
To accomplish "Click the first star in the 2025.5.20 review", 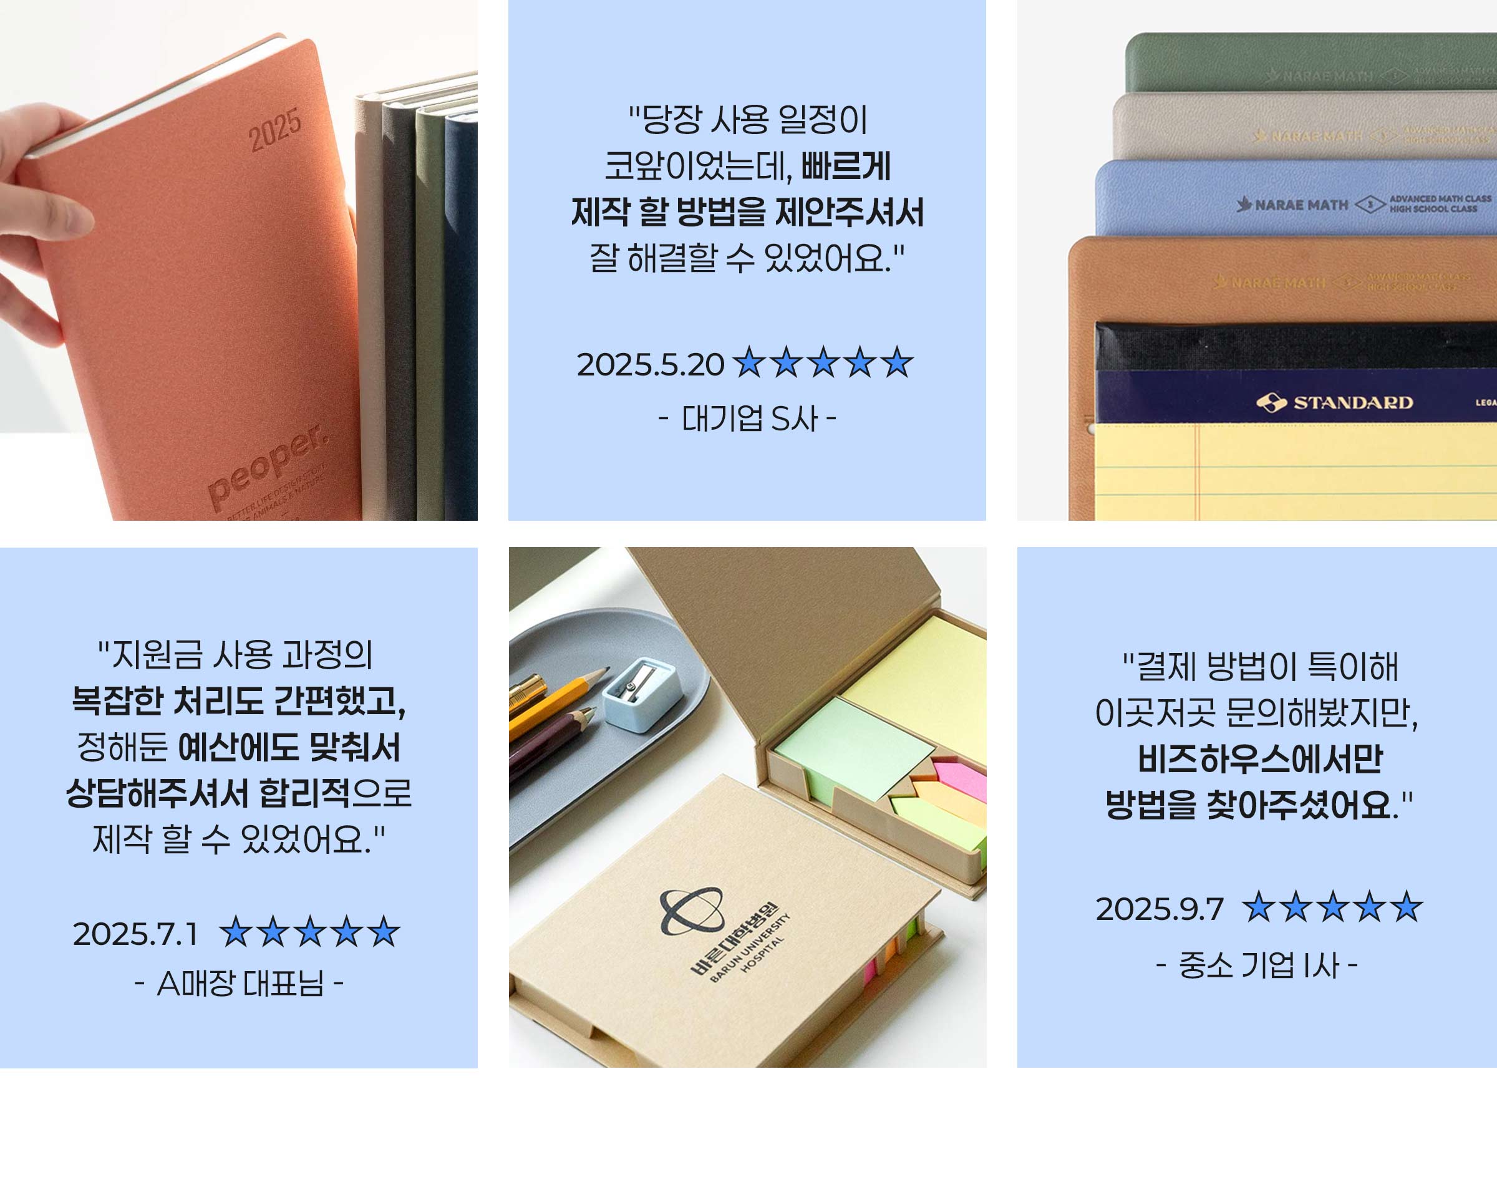I will (749, 362).
